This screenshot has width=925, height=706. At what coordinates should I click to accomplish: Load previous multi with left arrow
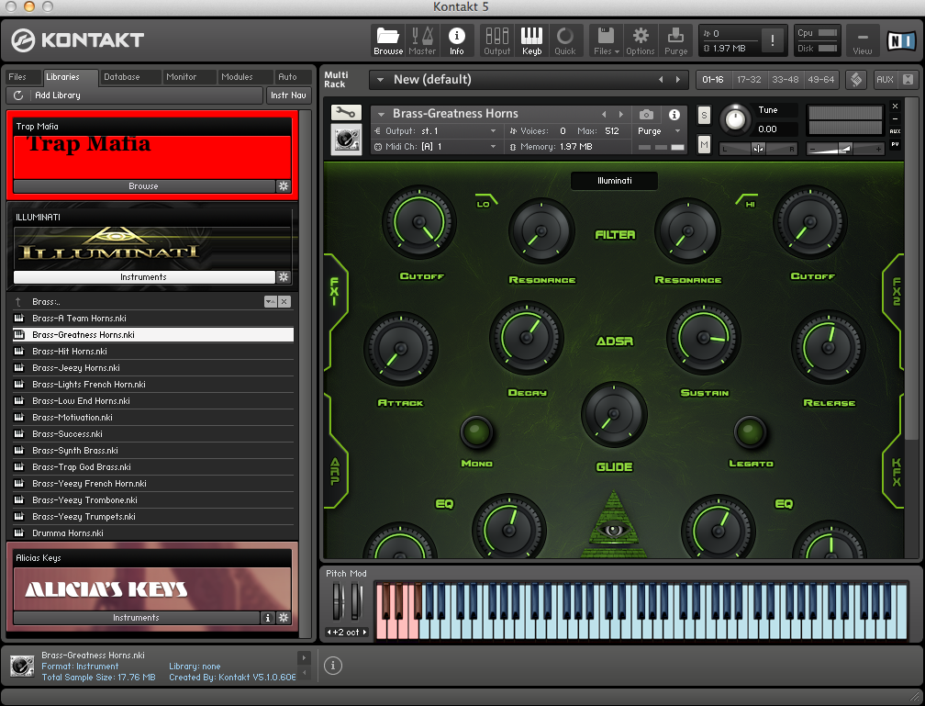pyautogui.click(x=661, y=79)
